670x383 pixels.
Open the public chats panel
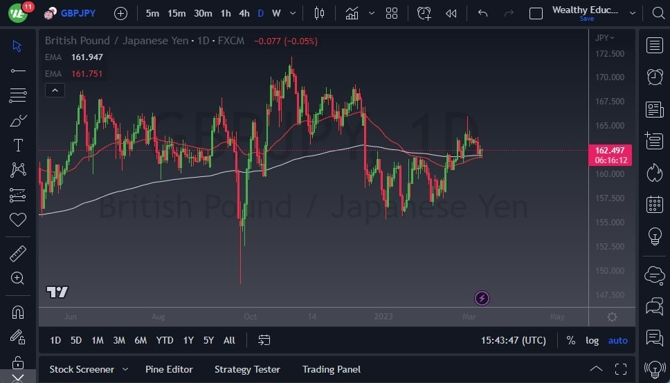pos(654,275)
